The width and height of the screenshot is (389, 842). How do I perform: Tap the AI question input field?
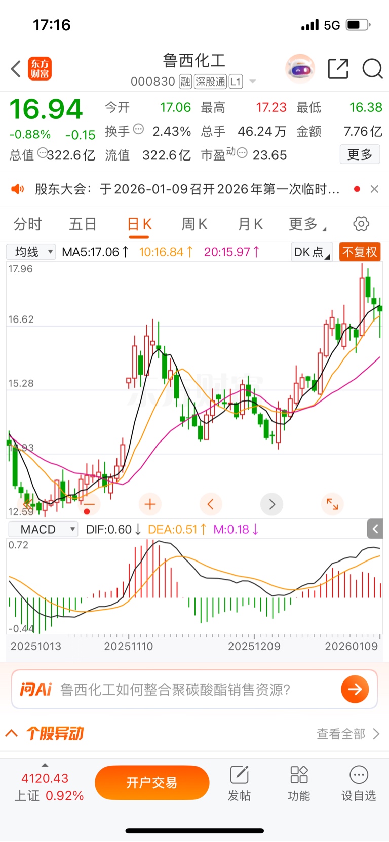pyautogui.click(x=194, y=689)
